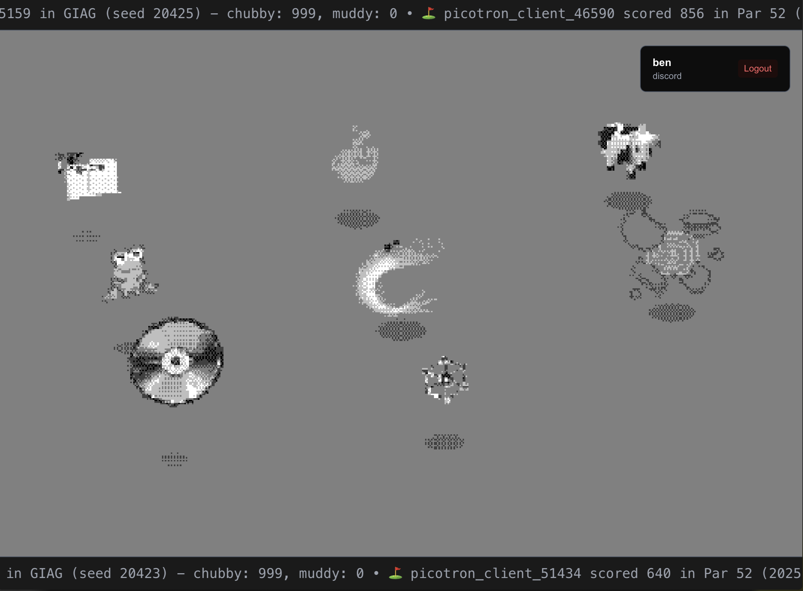Select the compact disc icon
The image size is (803, 591).
coord(175,361)
